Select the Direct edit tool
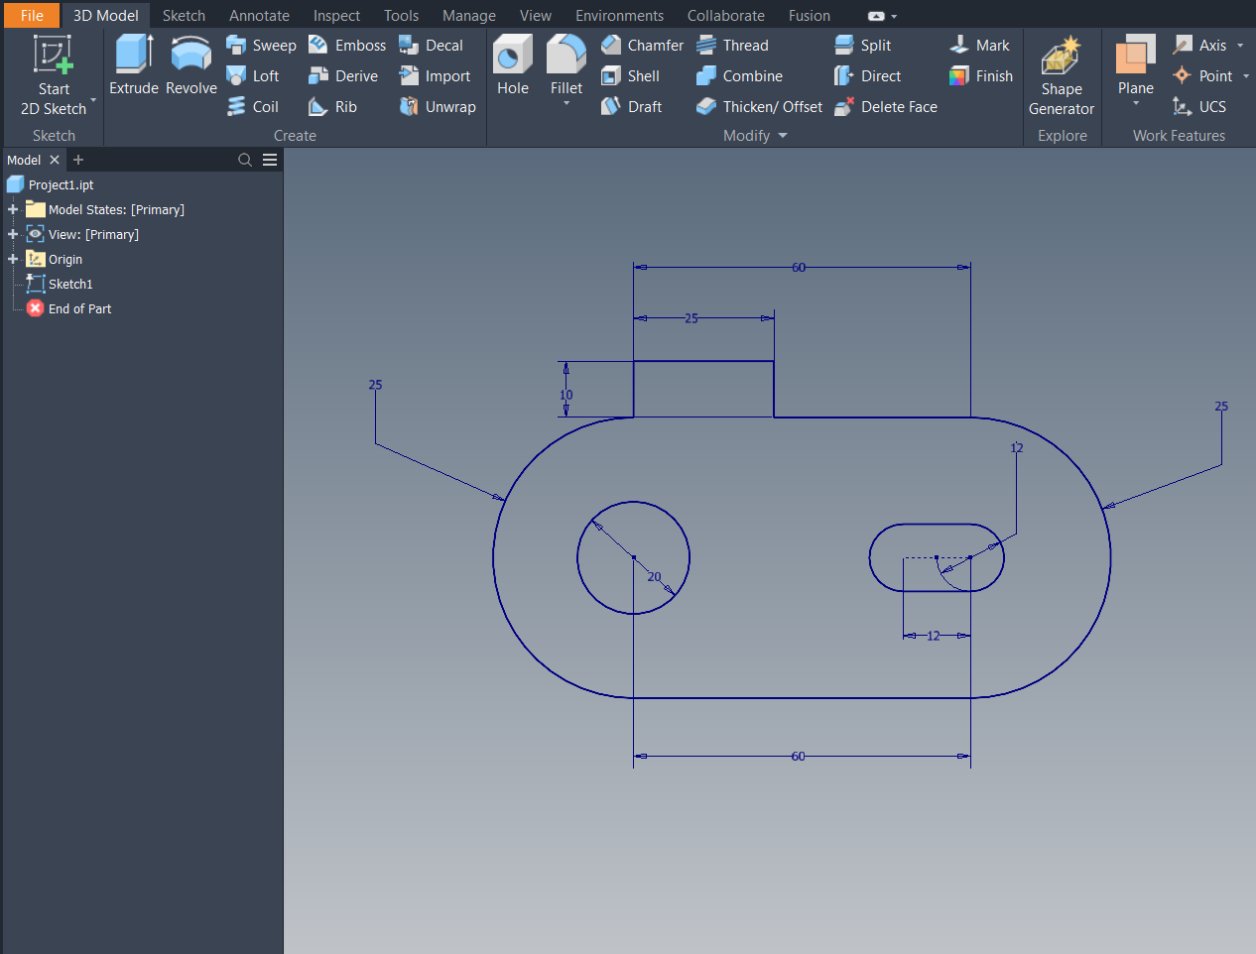The height and width of the screenshot is (954, 1256). pos(867,76)
